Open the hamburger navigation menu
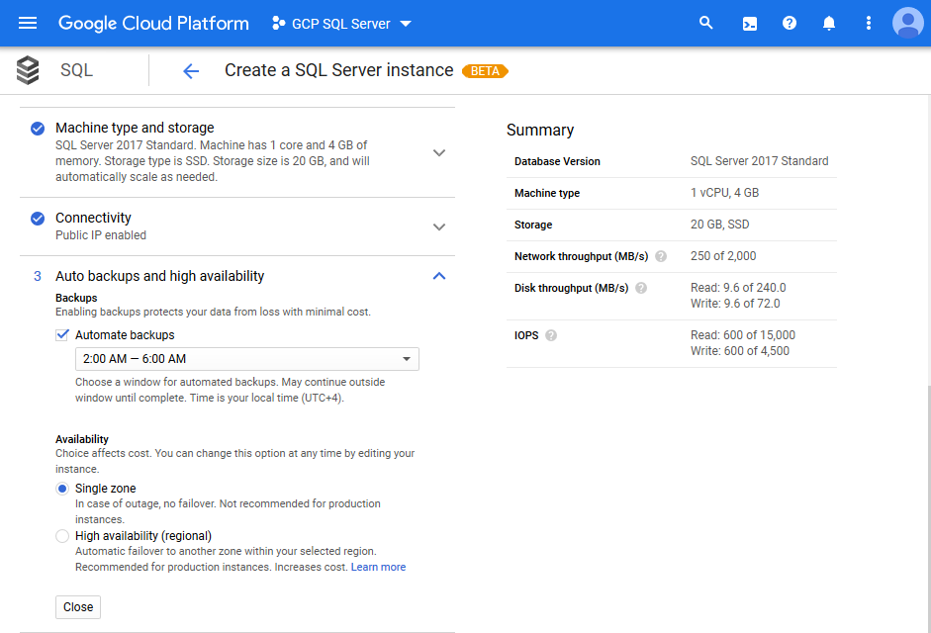This screenshot has width=931, height=633. 28,23
